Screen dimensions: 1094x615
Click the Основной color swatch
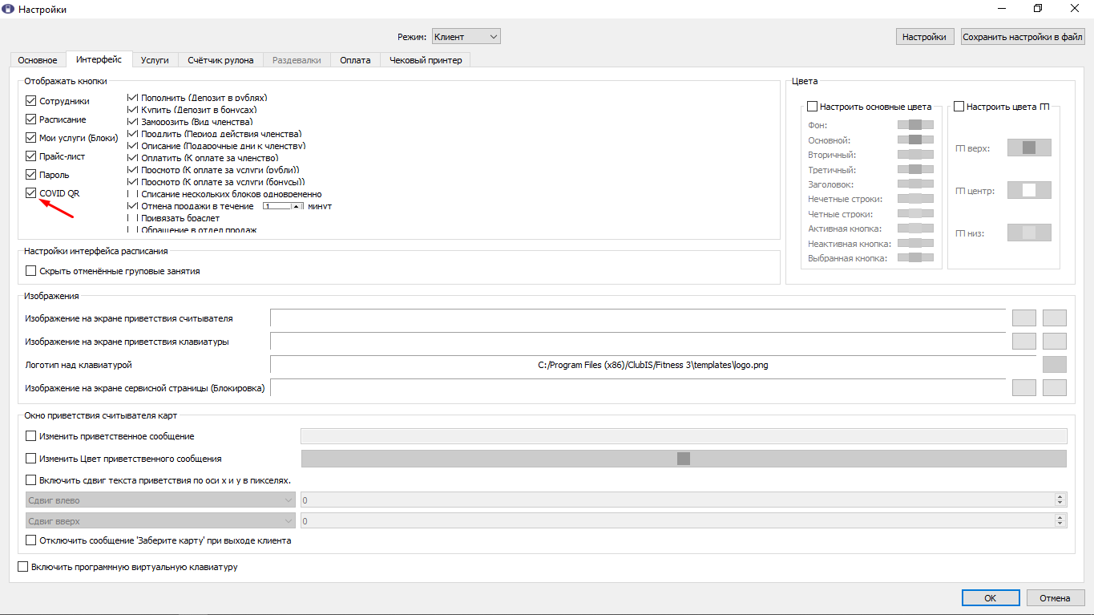click(x=915, y=140)
